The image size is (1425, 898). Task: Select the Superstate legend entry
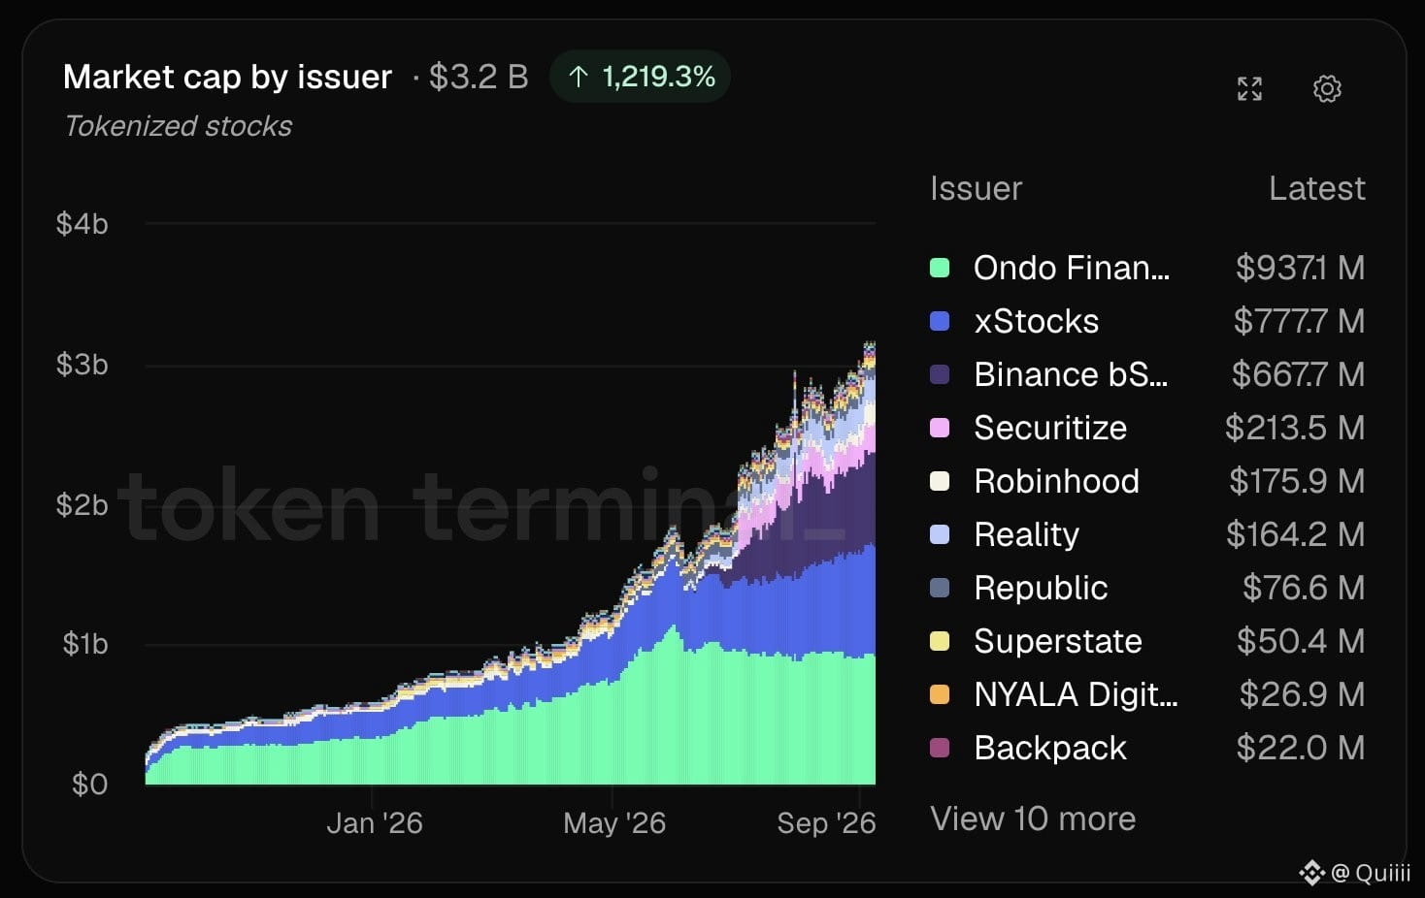(1147, 641)
